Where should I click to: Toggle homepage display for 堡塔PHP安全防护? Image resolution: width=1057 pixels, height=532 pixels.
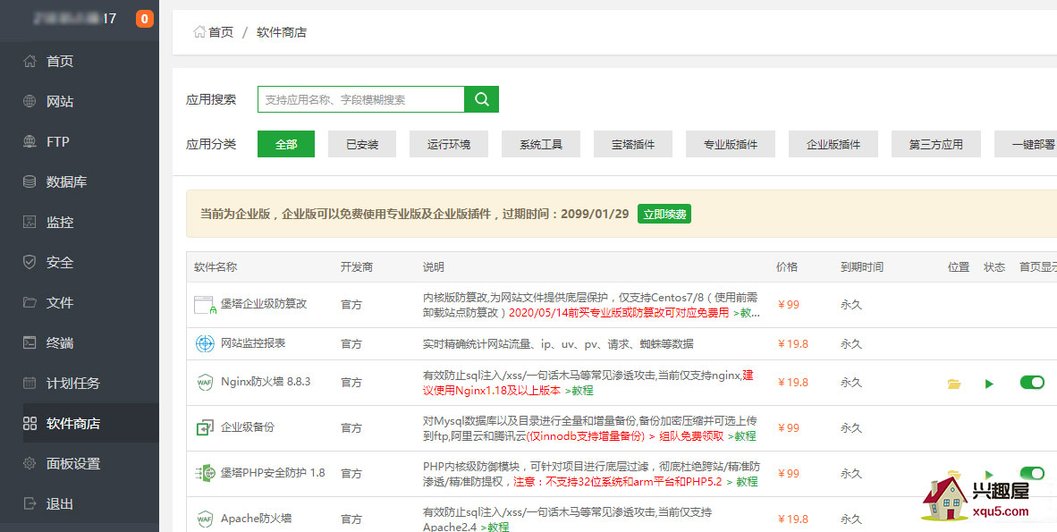point(1032,473)
